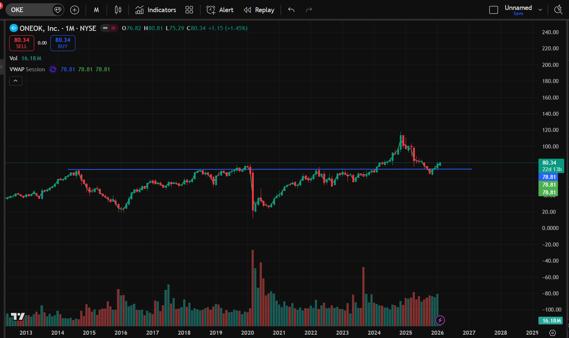Expand the manage layouts dropdown arrow
Viewport: 569px width, 338px height.
click(540, 9)
